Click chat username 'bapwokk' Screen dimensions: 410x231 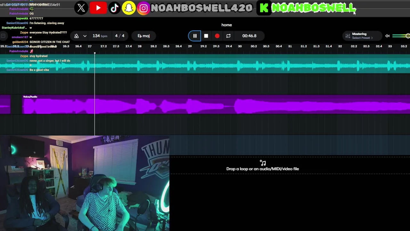22,19
